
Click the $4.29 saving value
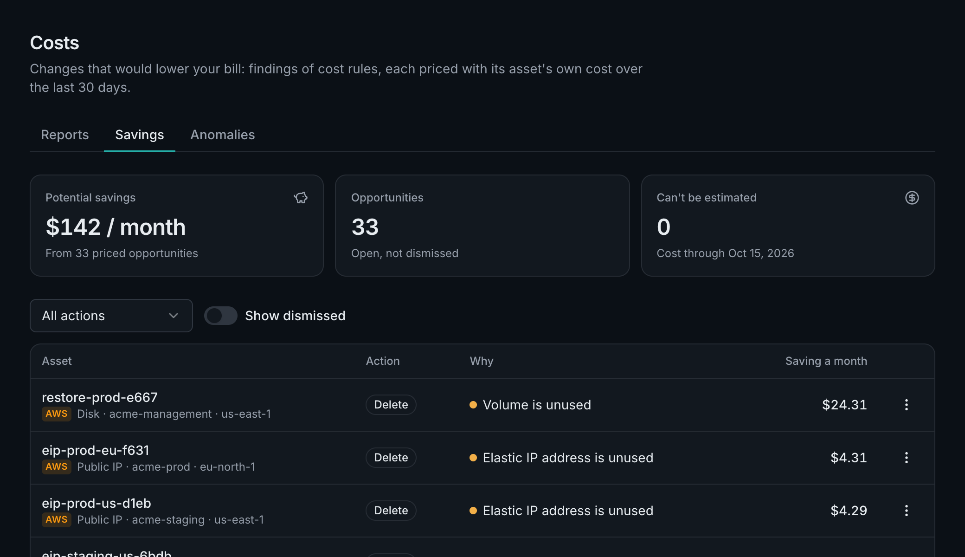click(x=849, y=511)
